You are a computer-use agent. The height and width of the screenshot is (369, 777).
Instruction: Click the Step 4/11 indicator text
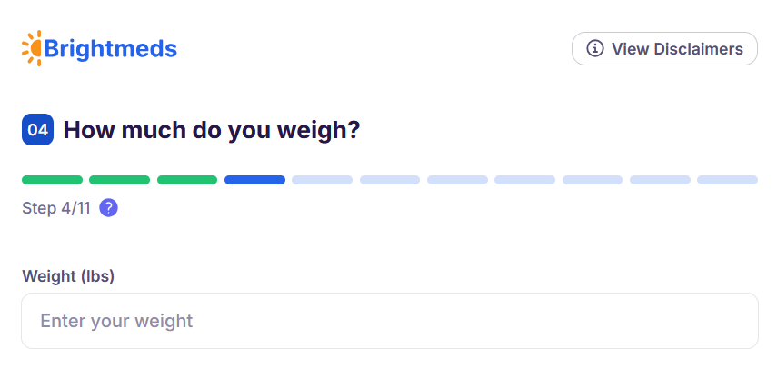(x=57, y=208)
